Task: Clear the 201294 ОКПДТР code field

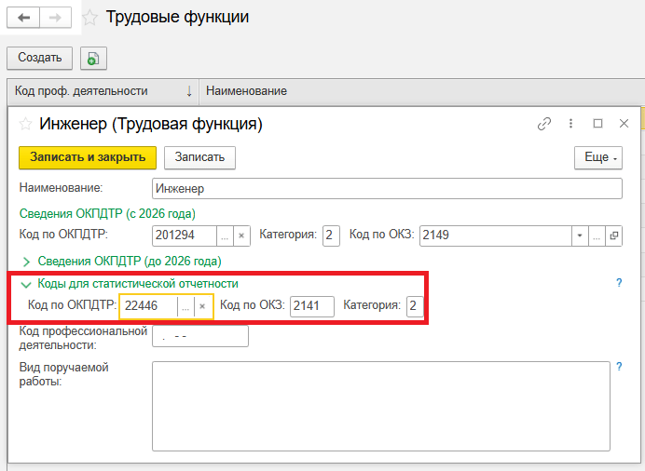Action: [240, 235]
